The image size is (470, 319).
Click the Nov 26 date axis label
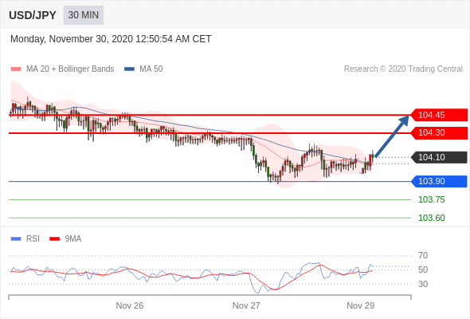point(130,305)
